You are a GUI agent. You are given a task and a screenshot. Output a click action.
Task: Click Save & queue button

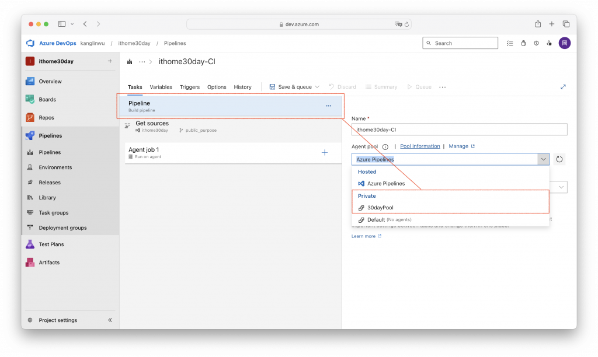(291, 87)
